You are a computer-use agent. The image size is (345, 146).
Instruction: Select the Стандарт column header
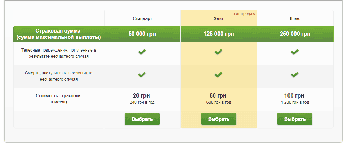click(x=142, y=19)
